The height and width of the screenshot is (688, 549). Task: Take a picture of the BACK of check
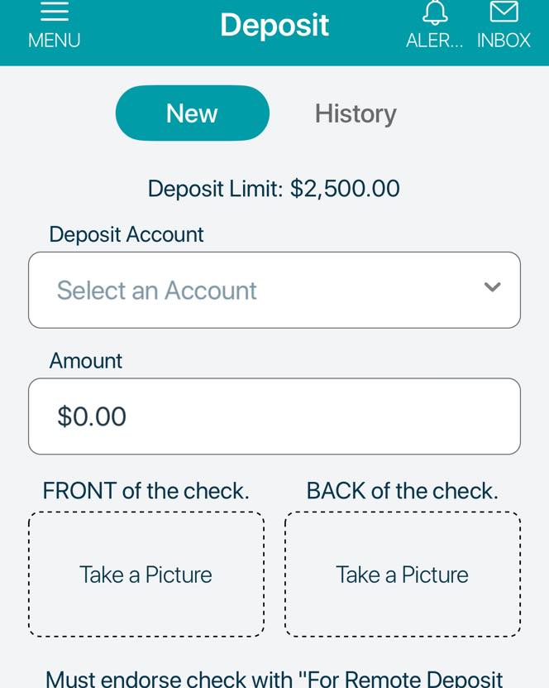(402, 574)
